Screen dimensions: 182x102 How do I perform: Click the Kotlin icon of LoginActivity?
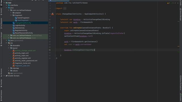pyautogui.click(x=14, y=25)
